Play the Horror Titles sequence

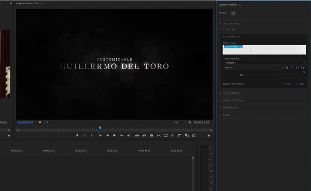pos(115,135)
